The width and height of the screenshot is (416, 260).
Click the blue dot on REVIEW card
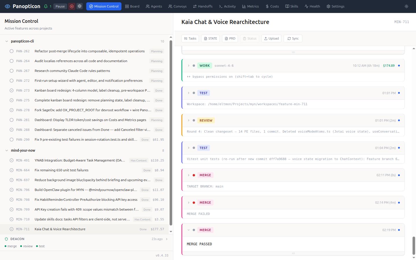tap(399, 120)
